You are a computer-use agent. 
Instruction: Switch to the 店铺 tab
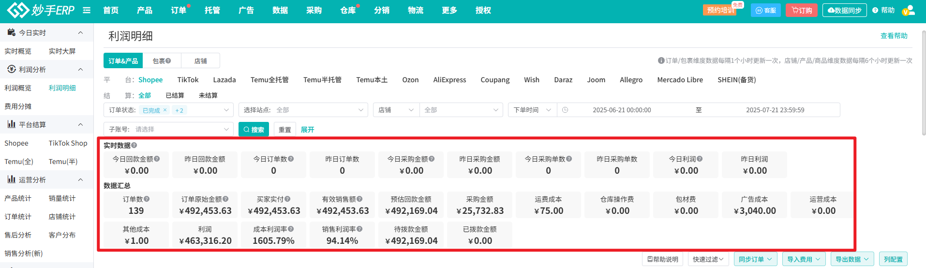click(200, 61)
